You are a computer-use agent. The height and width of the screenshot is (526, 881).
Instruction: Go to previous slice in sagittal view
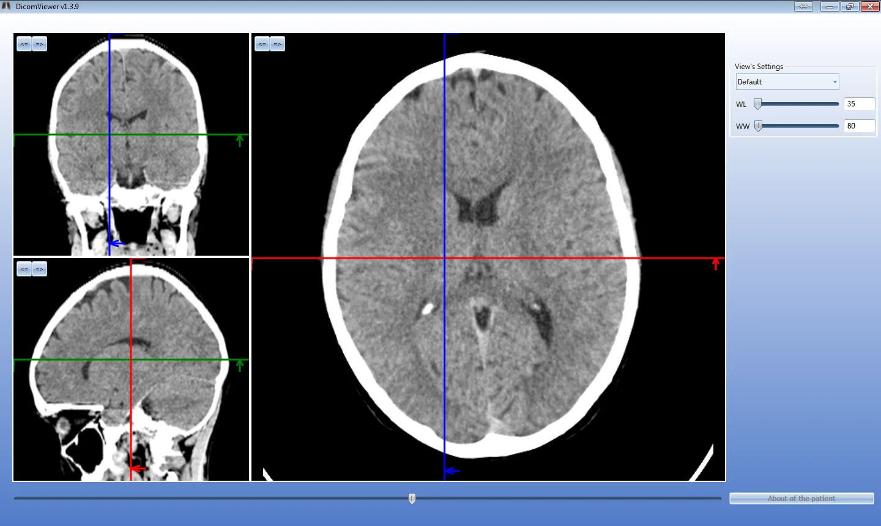coord(24,269)
